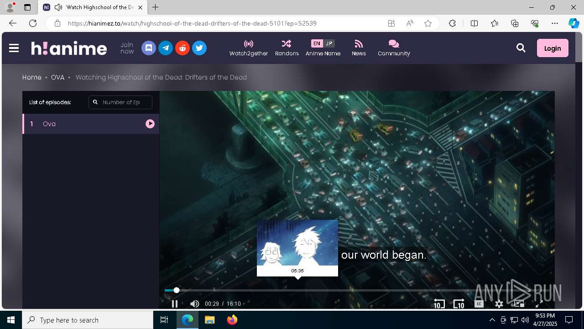Click the play icon on Ova episode row
This screenshot has width=584, height=329.
pos(150,124)
